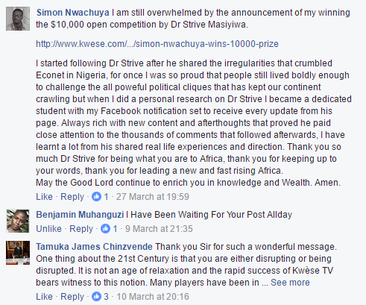Open the 10 March at 20:16 timestamp
Viewport: 366px width, 305px height.
click(x=153, y=297)
